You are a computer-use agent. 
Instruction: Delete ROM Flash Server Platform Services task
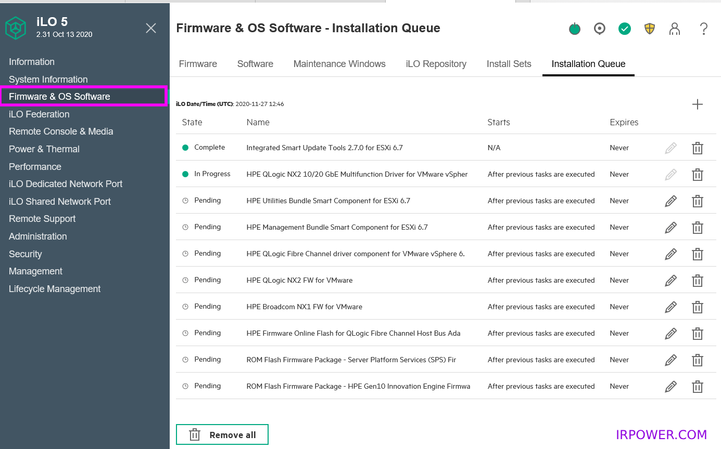click(x=698, y=360)
